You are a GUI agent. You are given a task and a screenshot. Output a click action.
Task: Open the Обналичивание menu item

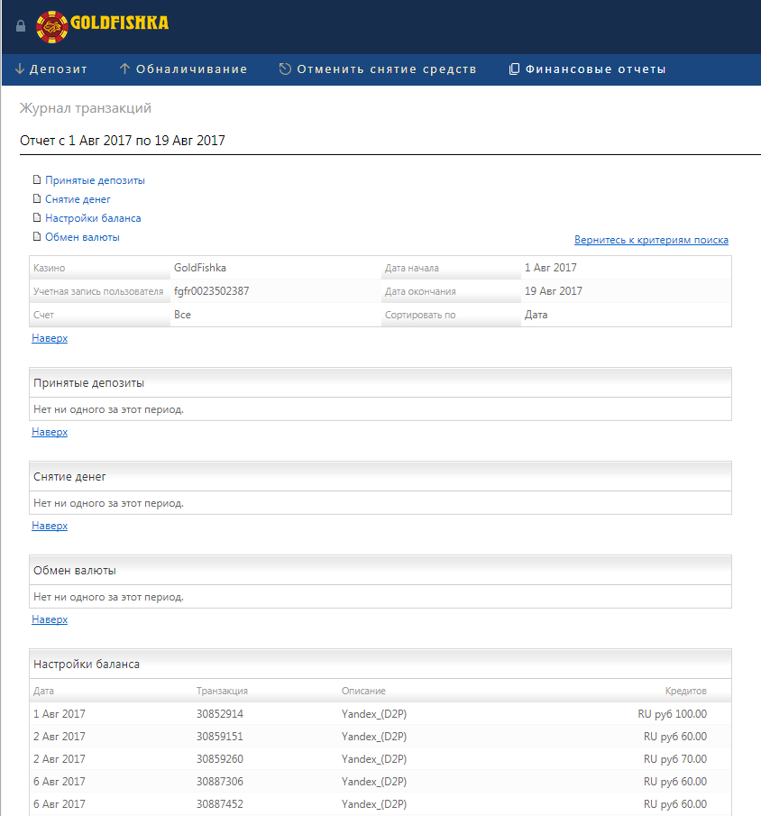(x=191, y=69)
